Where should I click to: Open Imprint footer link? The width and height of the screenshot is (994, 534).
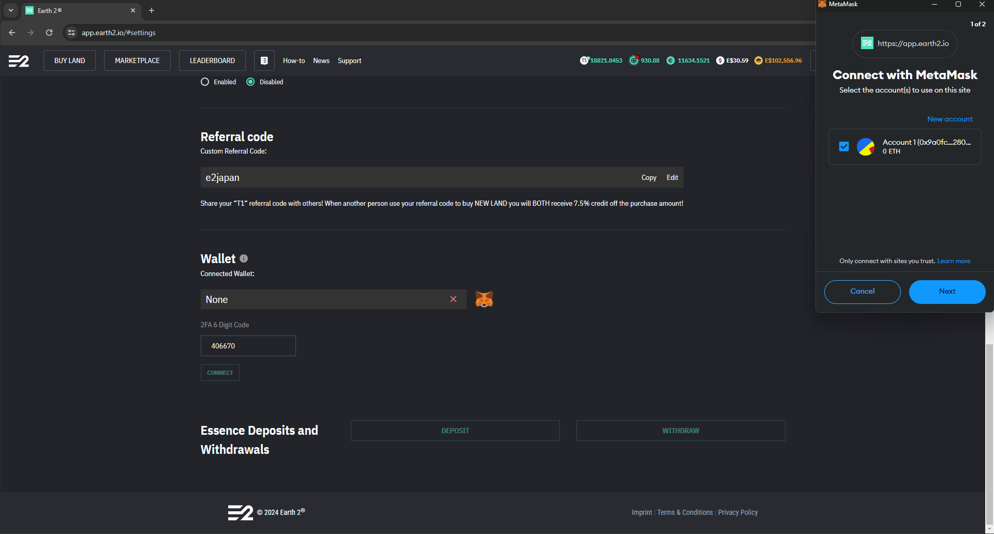(x=642, y=512)
